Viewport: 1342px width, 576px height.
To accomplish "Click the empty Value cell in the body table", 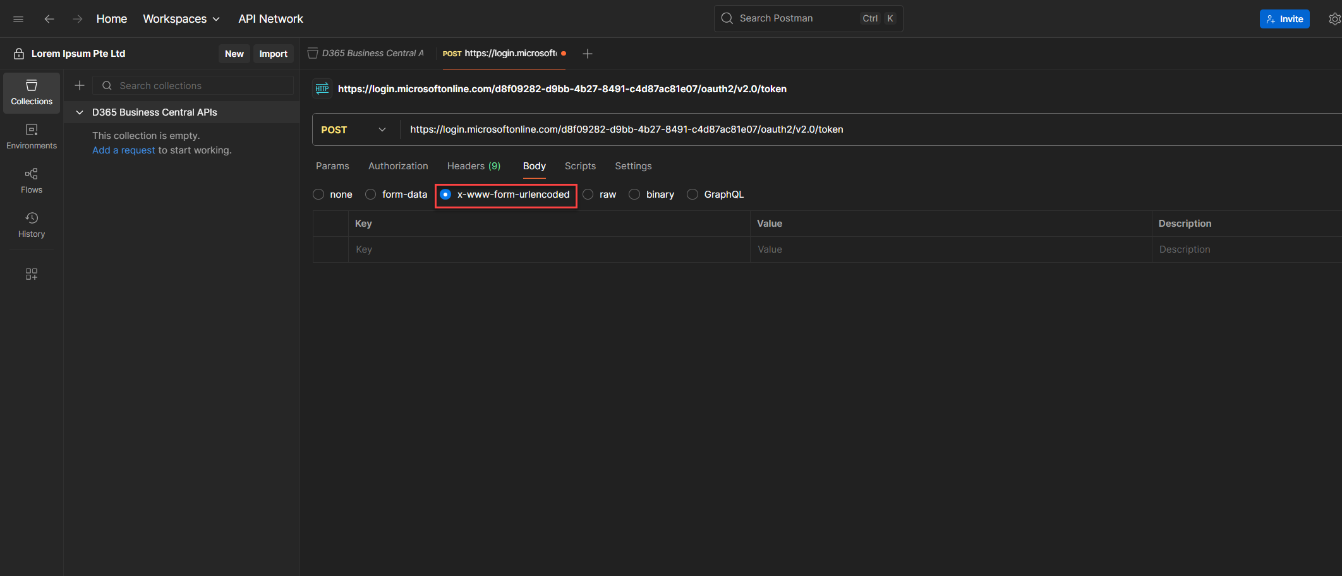I will click(951, 249).
